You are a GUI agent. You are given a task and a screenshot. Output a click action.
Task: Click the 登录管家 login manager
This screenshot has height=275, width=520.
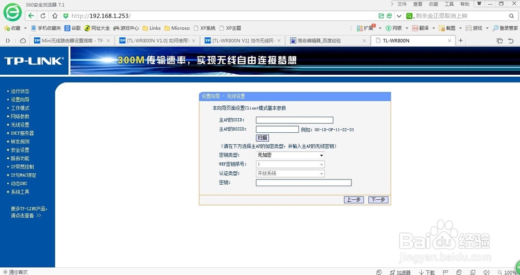(505, 28)
